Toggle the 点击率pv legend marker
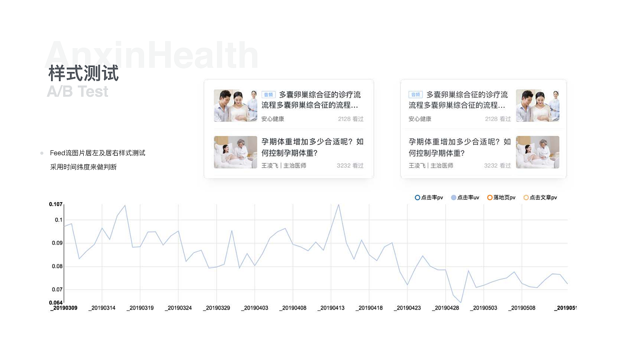623x350 pixels. coord(417,198)
